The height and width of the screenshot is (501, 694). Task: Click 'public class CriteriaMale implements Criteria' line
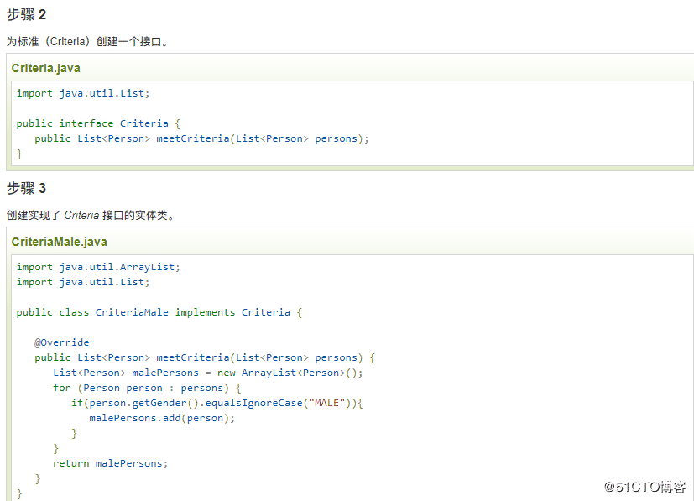(x=159, y=312)
